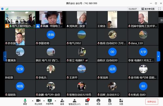163x106 pixels.
Task: Click the red end meeting button
Action: 152,102
